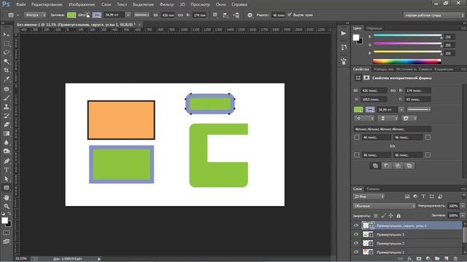467x262 pixels.
Task: Select the Crop tool
Action: click(7, 71)
